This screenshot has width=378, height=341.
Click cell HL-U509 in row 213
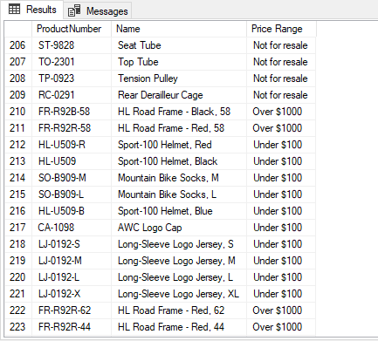pyautogui.click(x=72, y=161)
